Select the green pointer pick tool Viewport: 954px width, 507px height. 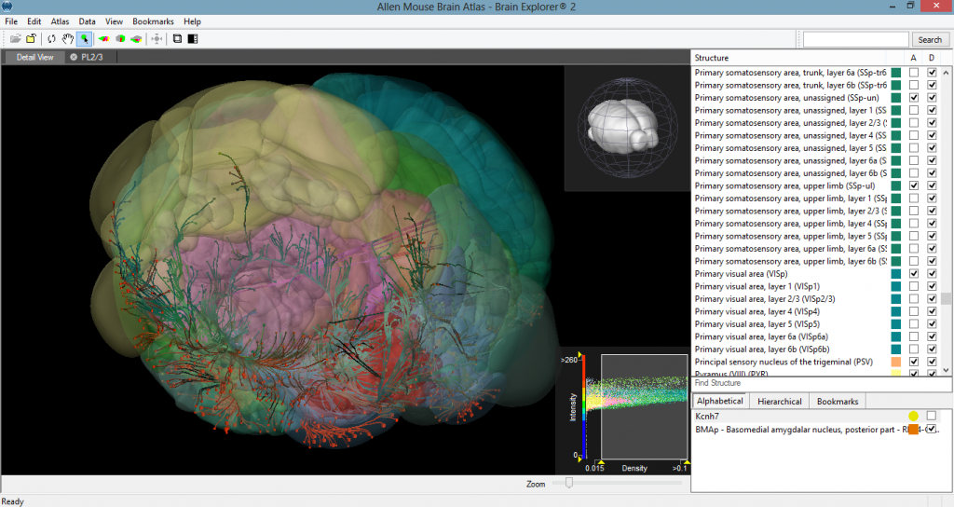(x=84, y=39)
